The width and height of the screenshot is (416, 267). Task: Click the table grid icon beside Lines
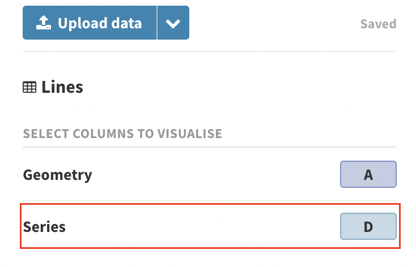point(29,87)
